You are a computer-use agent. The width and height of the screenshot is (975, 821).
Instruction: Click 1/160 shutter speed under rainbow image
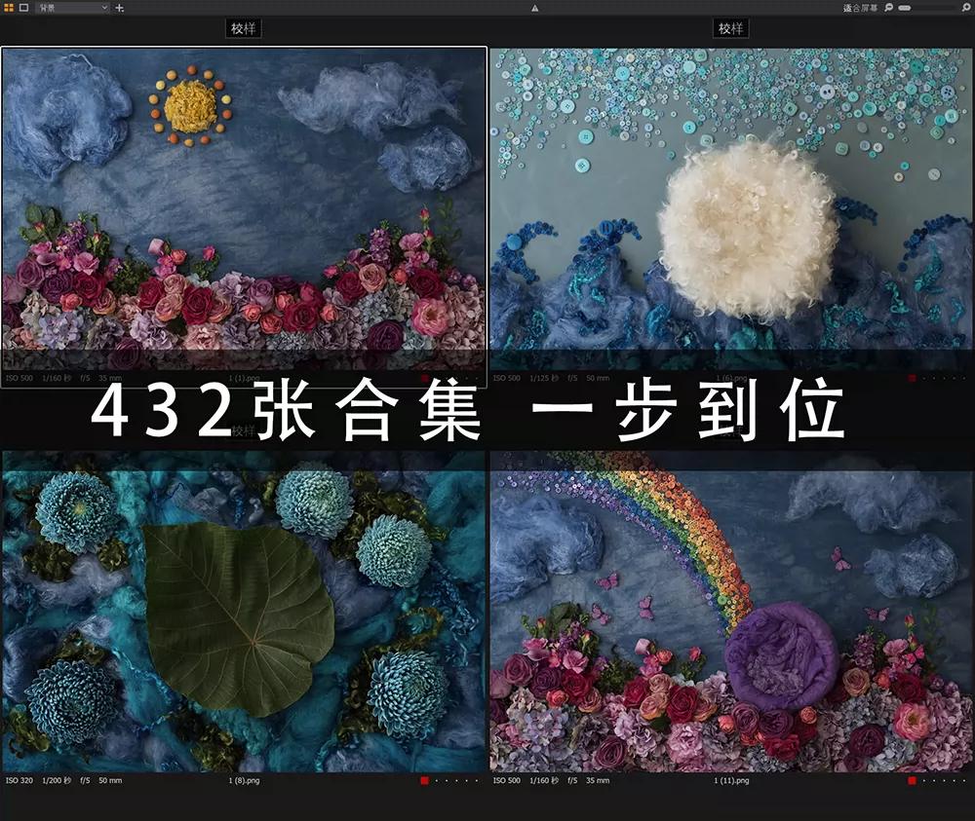(544, 781)
